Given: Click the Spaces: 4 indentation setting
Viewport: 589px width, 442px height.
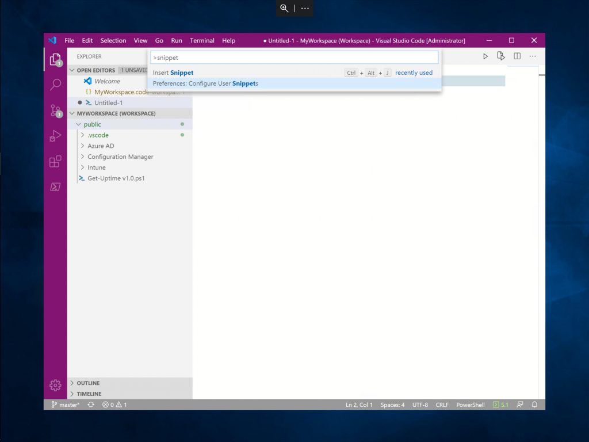Looking at the screenshot, I should pyautogui.click(x=392, y=405).
